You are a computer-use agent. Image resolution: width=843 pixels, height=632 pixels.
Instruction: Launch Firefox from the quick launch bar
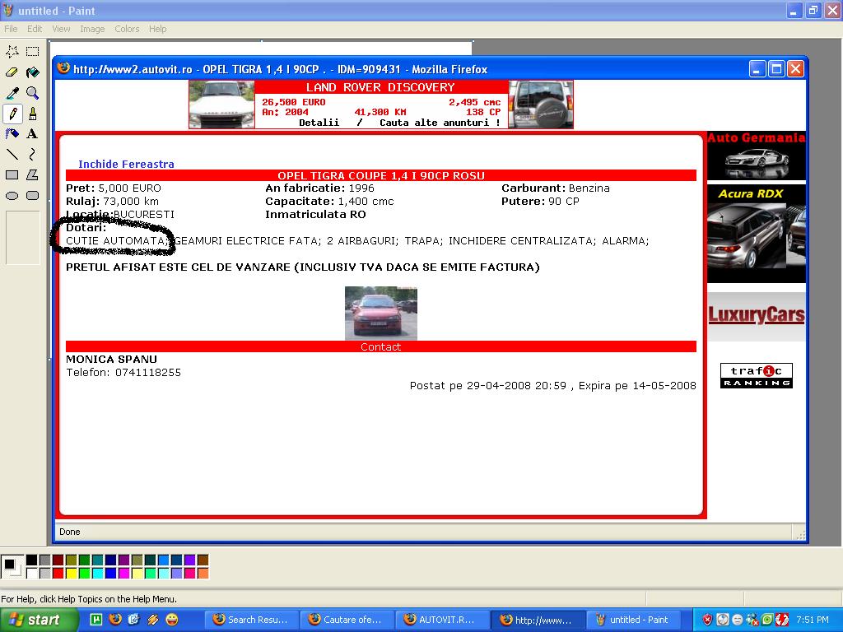115,620
